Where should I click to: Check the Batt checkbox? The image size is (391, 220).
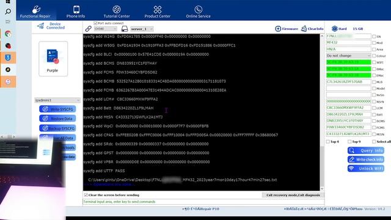[x=374, y=114]
